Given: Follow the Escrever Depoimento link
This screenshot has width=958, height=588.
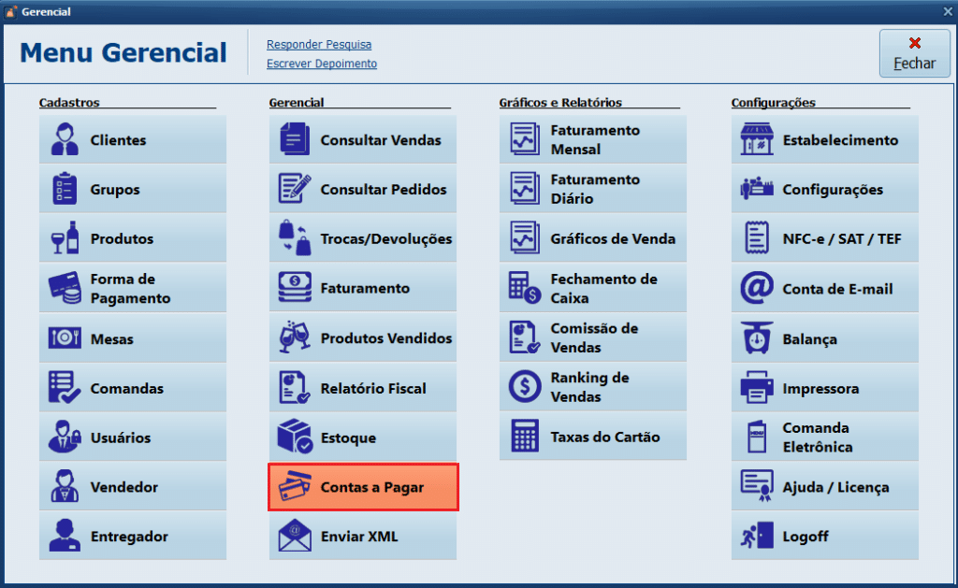Looking at the screenshot, I should pos(322,64).
